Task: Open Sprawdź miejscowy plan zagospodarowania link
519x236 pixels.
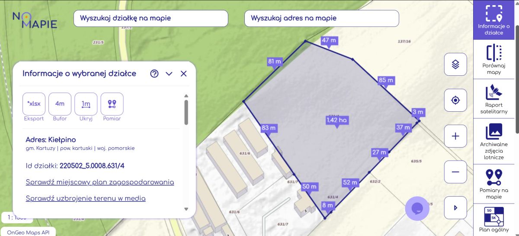Action: coord(100,182)
